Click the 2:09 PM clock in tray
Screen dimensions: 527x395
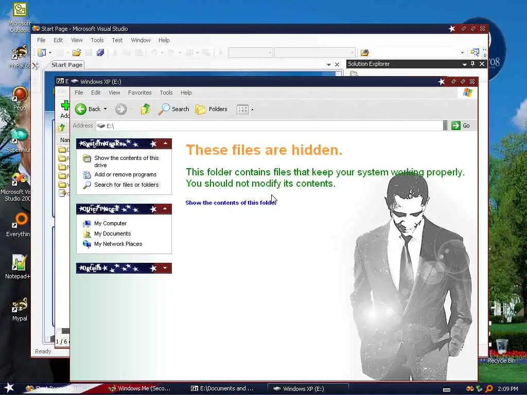pos(508,389)
